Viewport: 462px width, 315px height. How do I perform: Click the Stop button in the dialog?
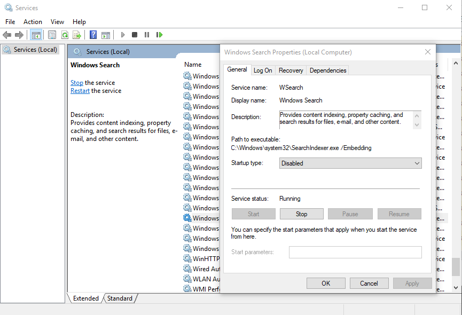point(301,214)
